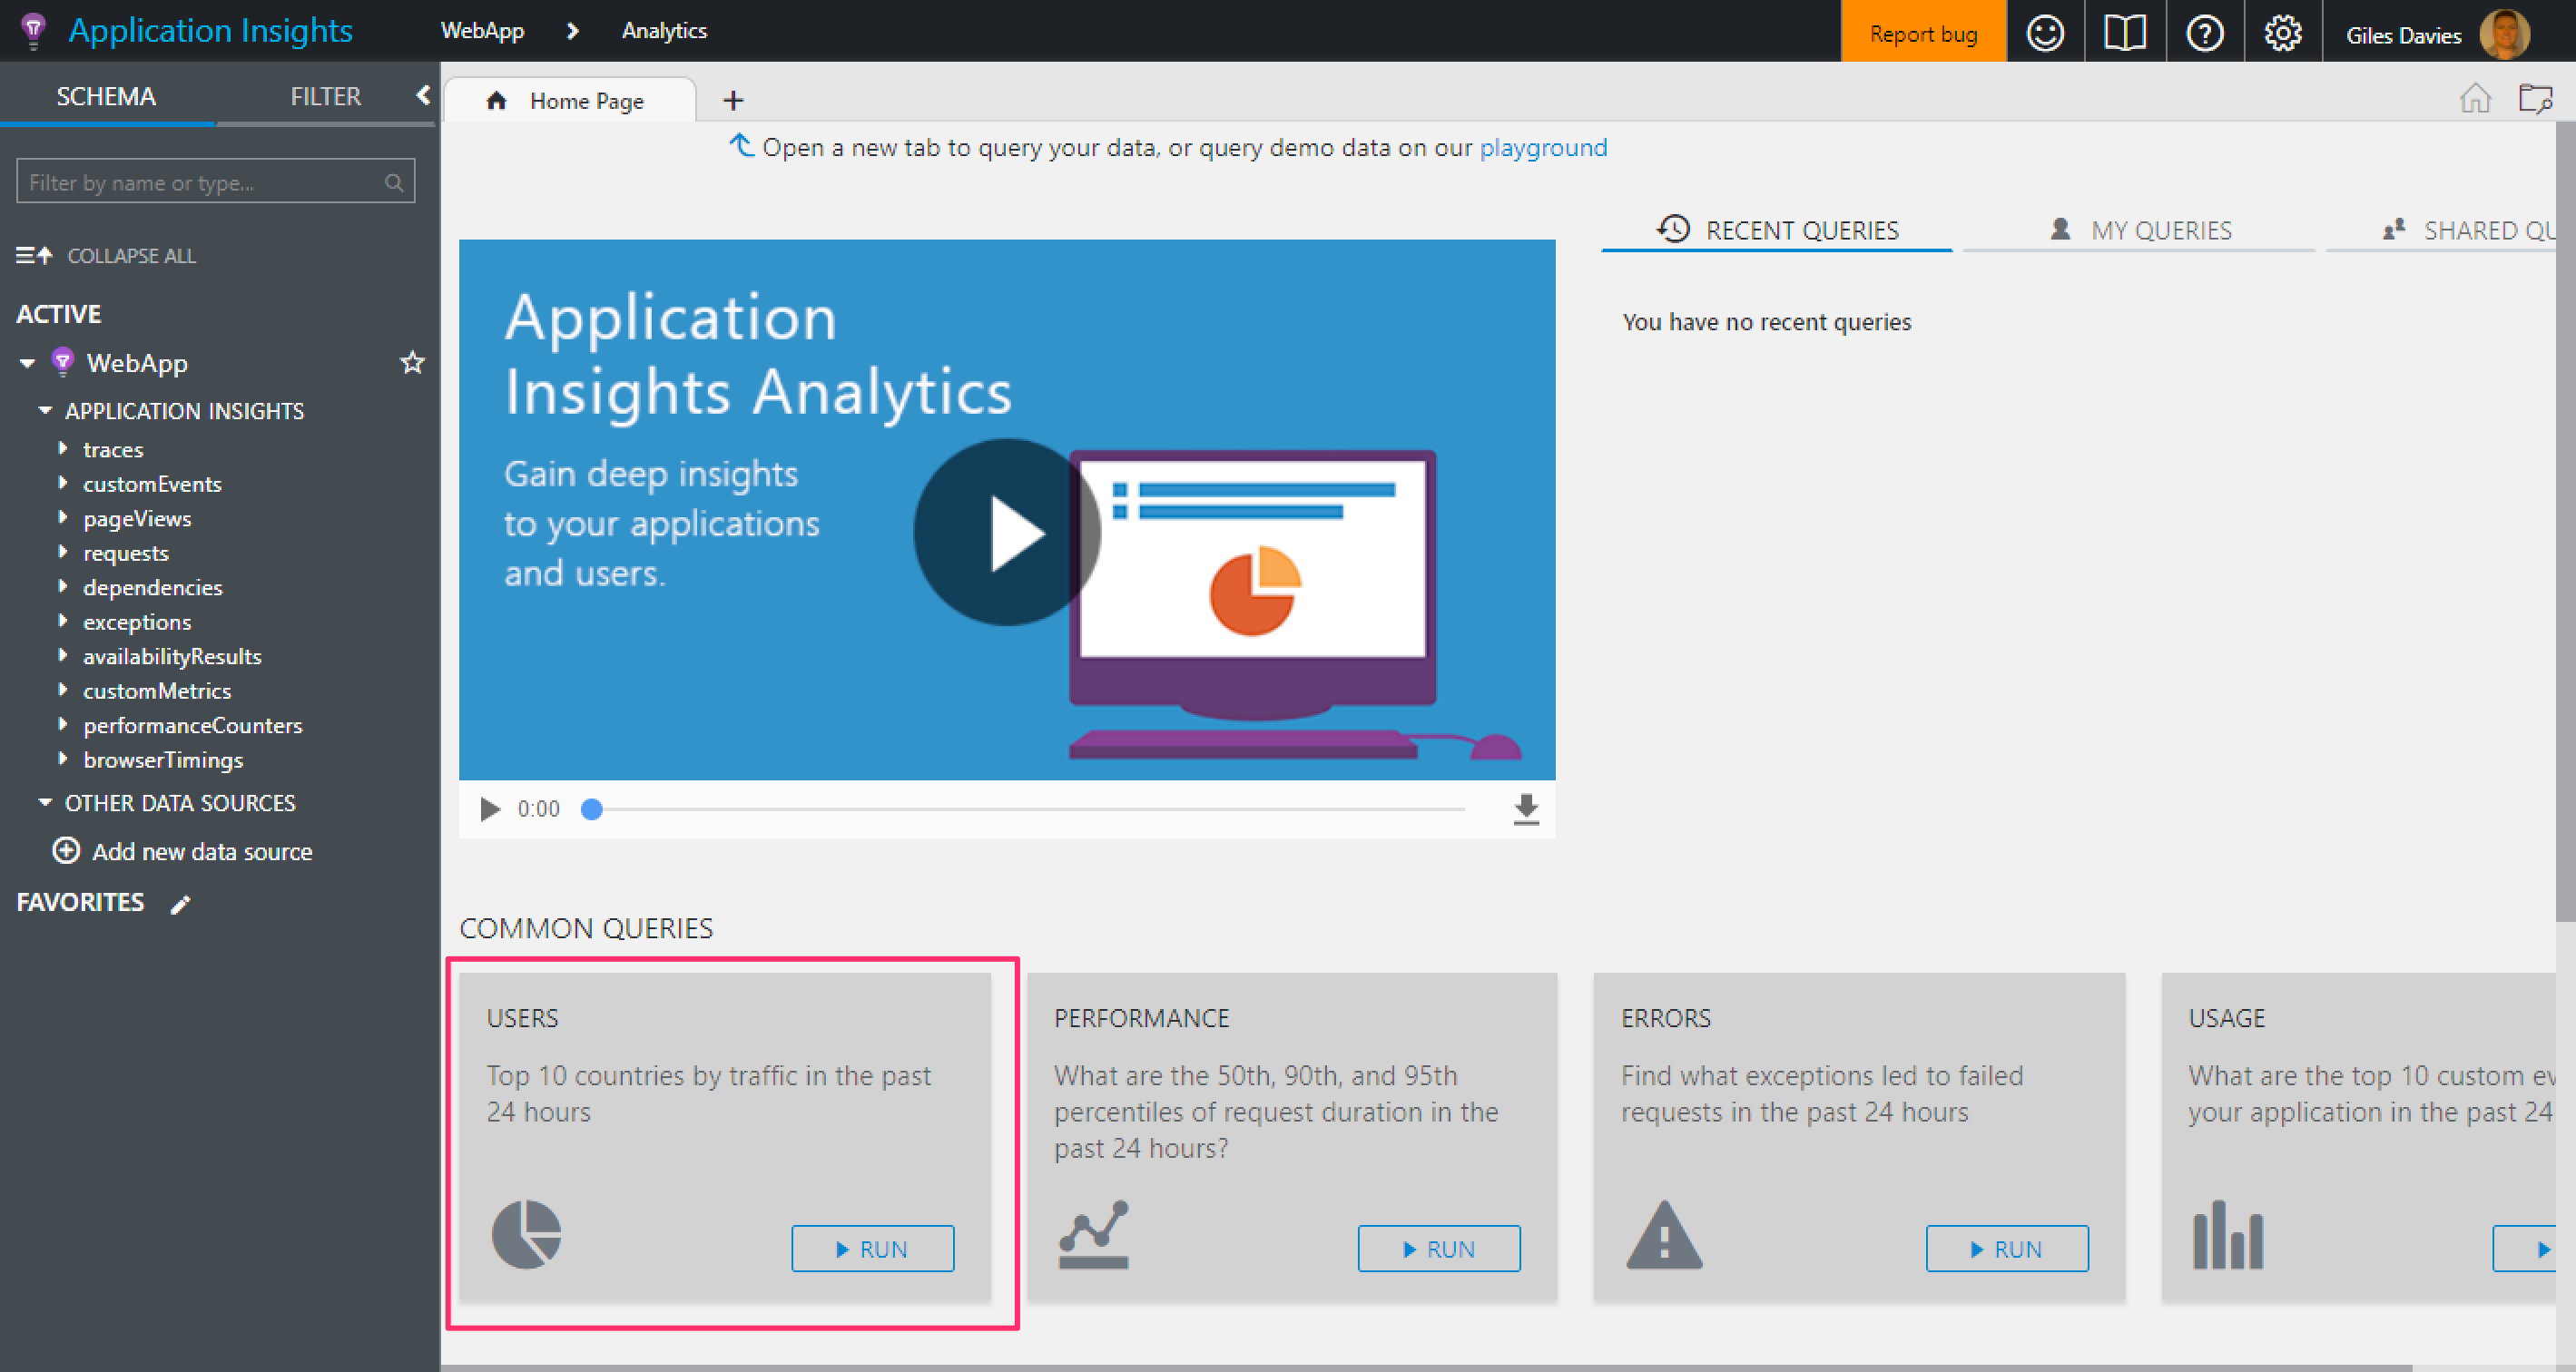Toggle the favorite star for WebApp
The image size is (2576, 1372).
tap(412, 362)
